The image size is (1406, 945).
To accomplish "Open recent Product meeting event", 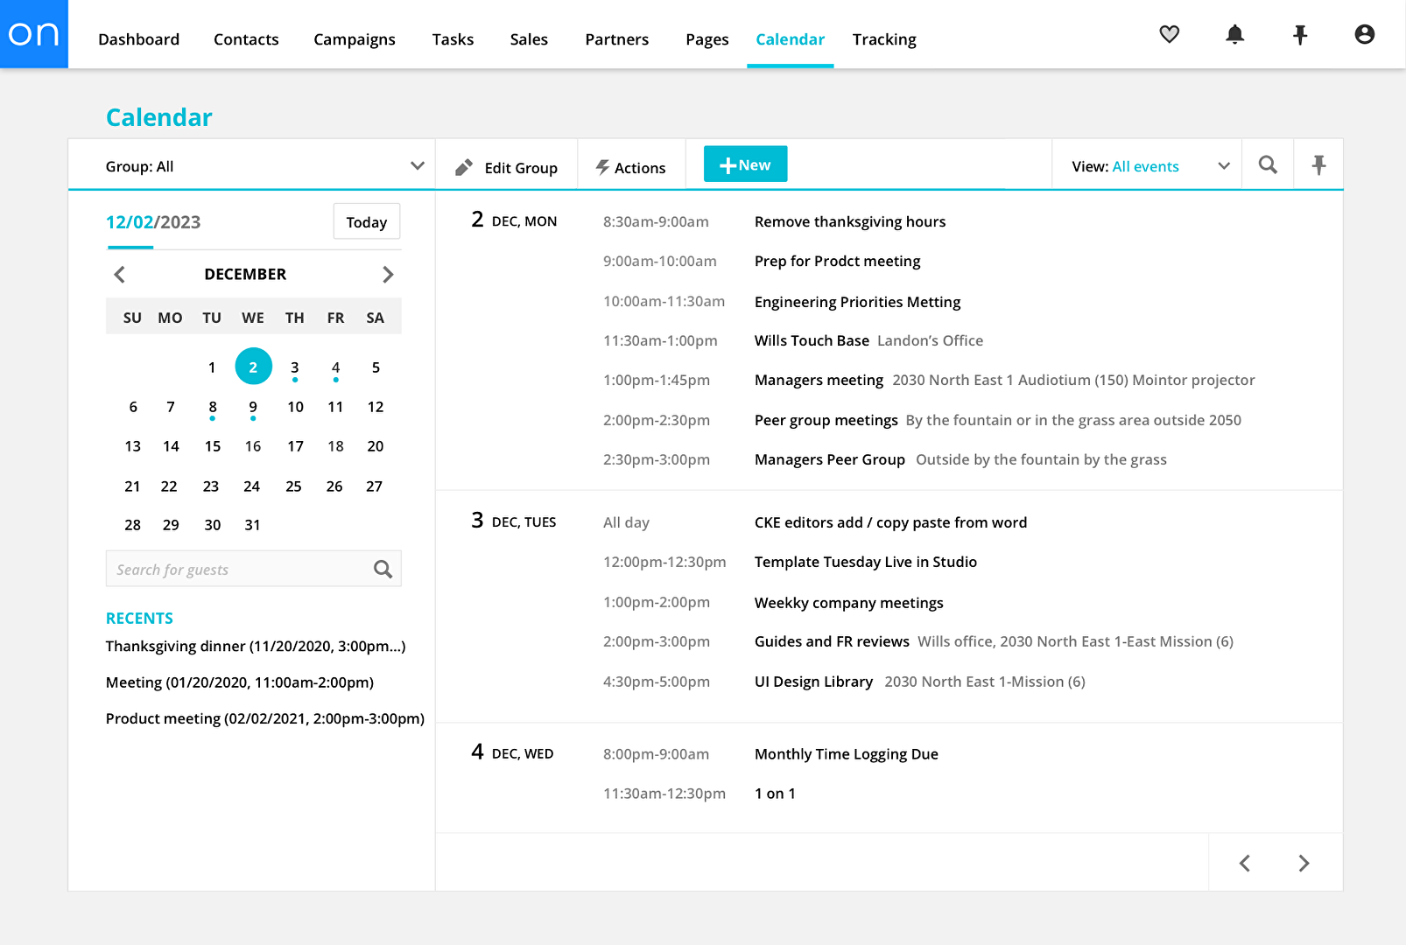I will click(x=265, y=718).
